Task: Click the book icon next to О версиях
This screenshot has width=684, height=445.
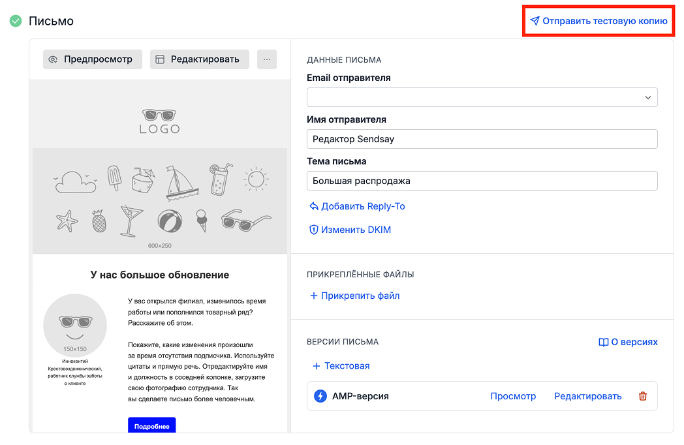Action: point(603,342)
